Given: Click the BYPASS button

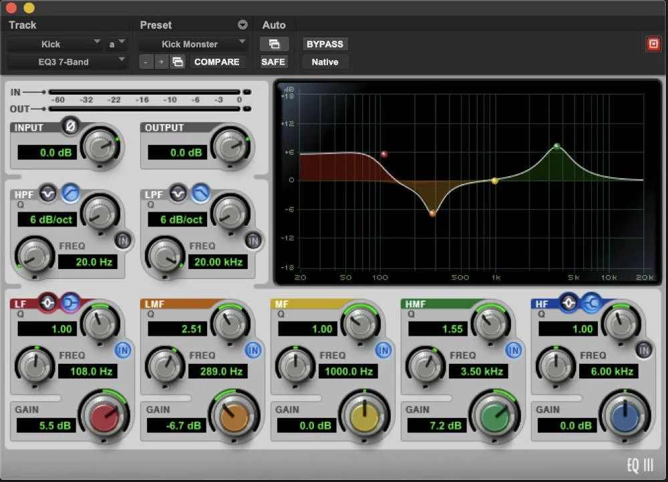Looking at the screenshot, I should 325,43.
